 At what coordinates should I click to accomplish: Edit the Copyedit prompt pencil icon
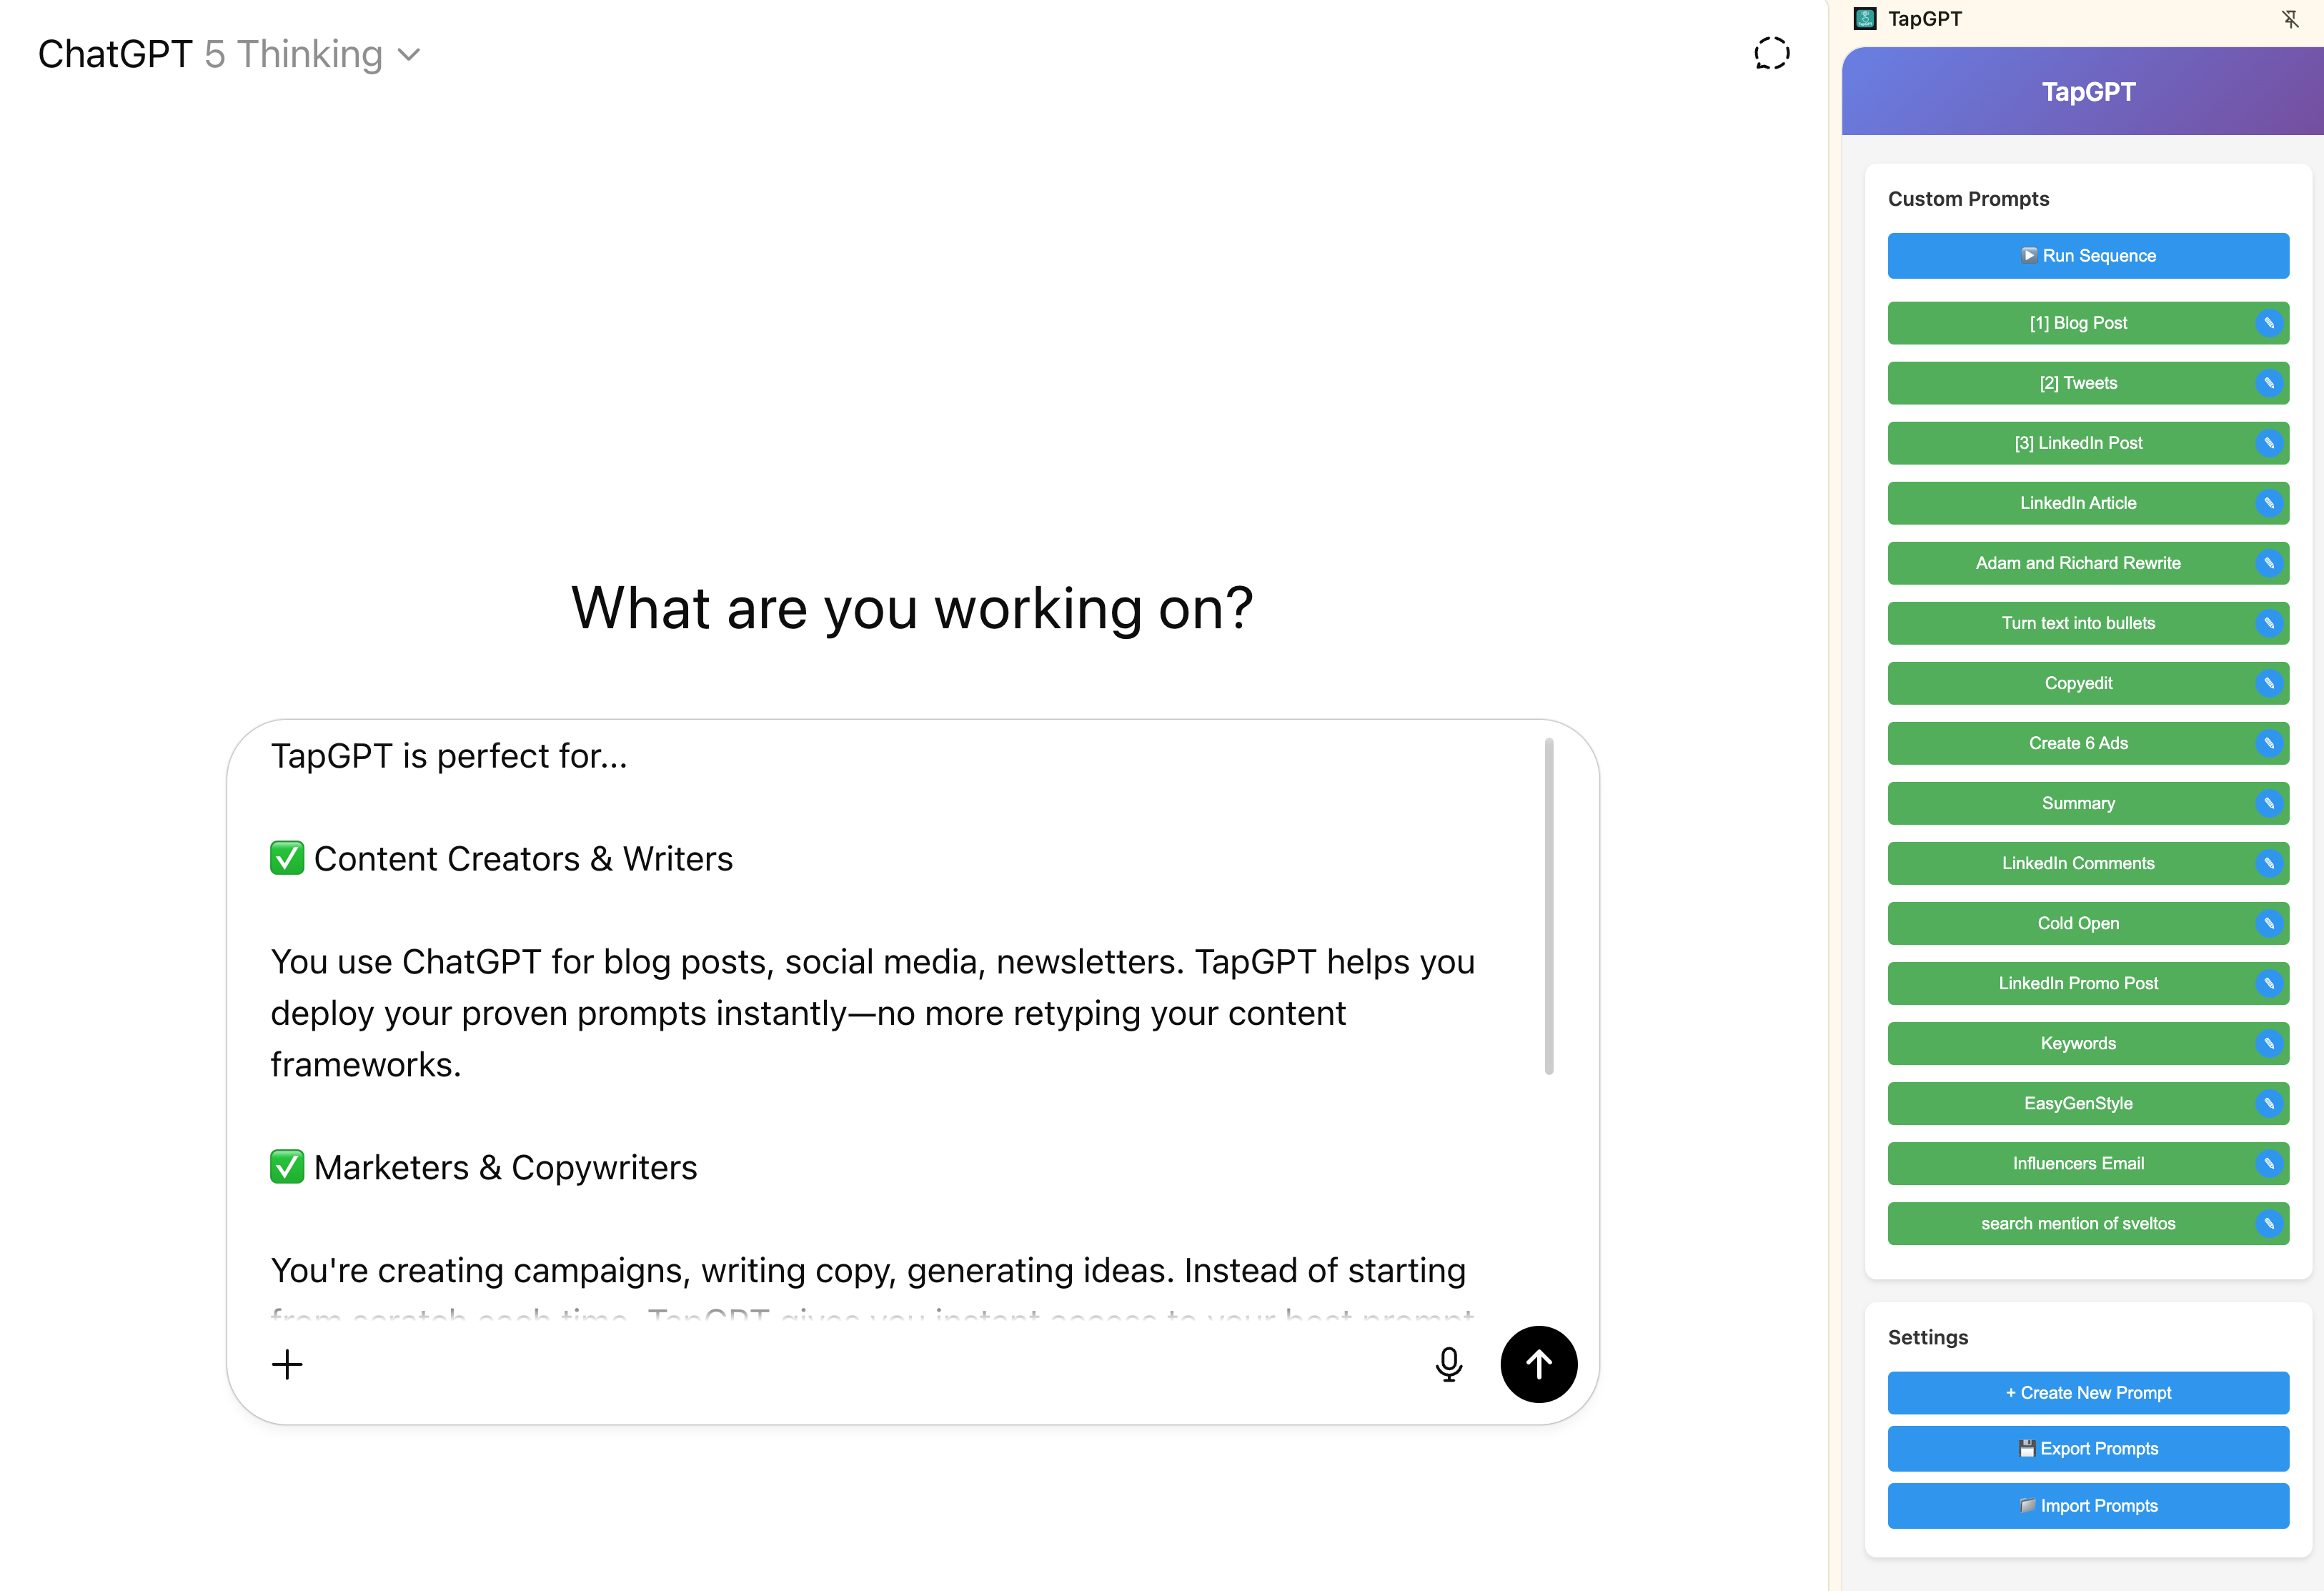pos(2269,683)
